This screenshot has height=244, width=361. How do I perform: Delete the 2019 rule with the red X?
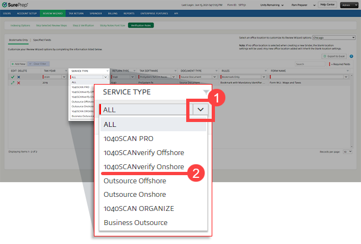coord(18,83)
